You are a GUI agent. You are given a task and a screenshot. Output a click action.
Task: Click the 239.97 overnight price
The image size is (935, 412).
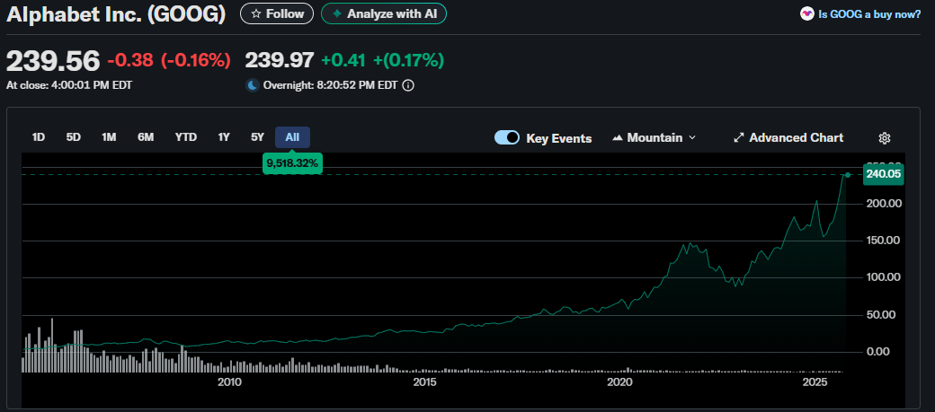click(280, 60)
